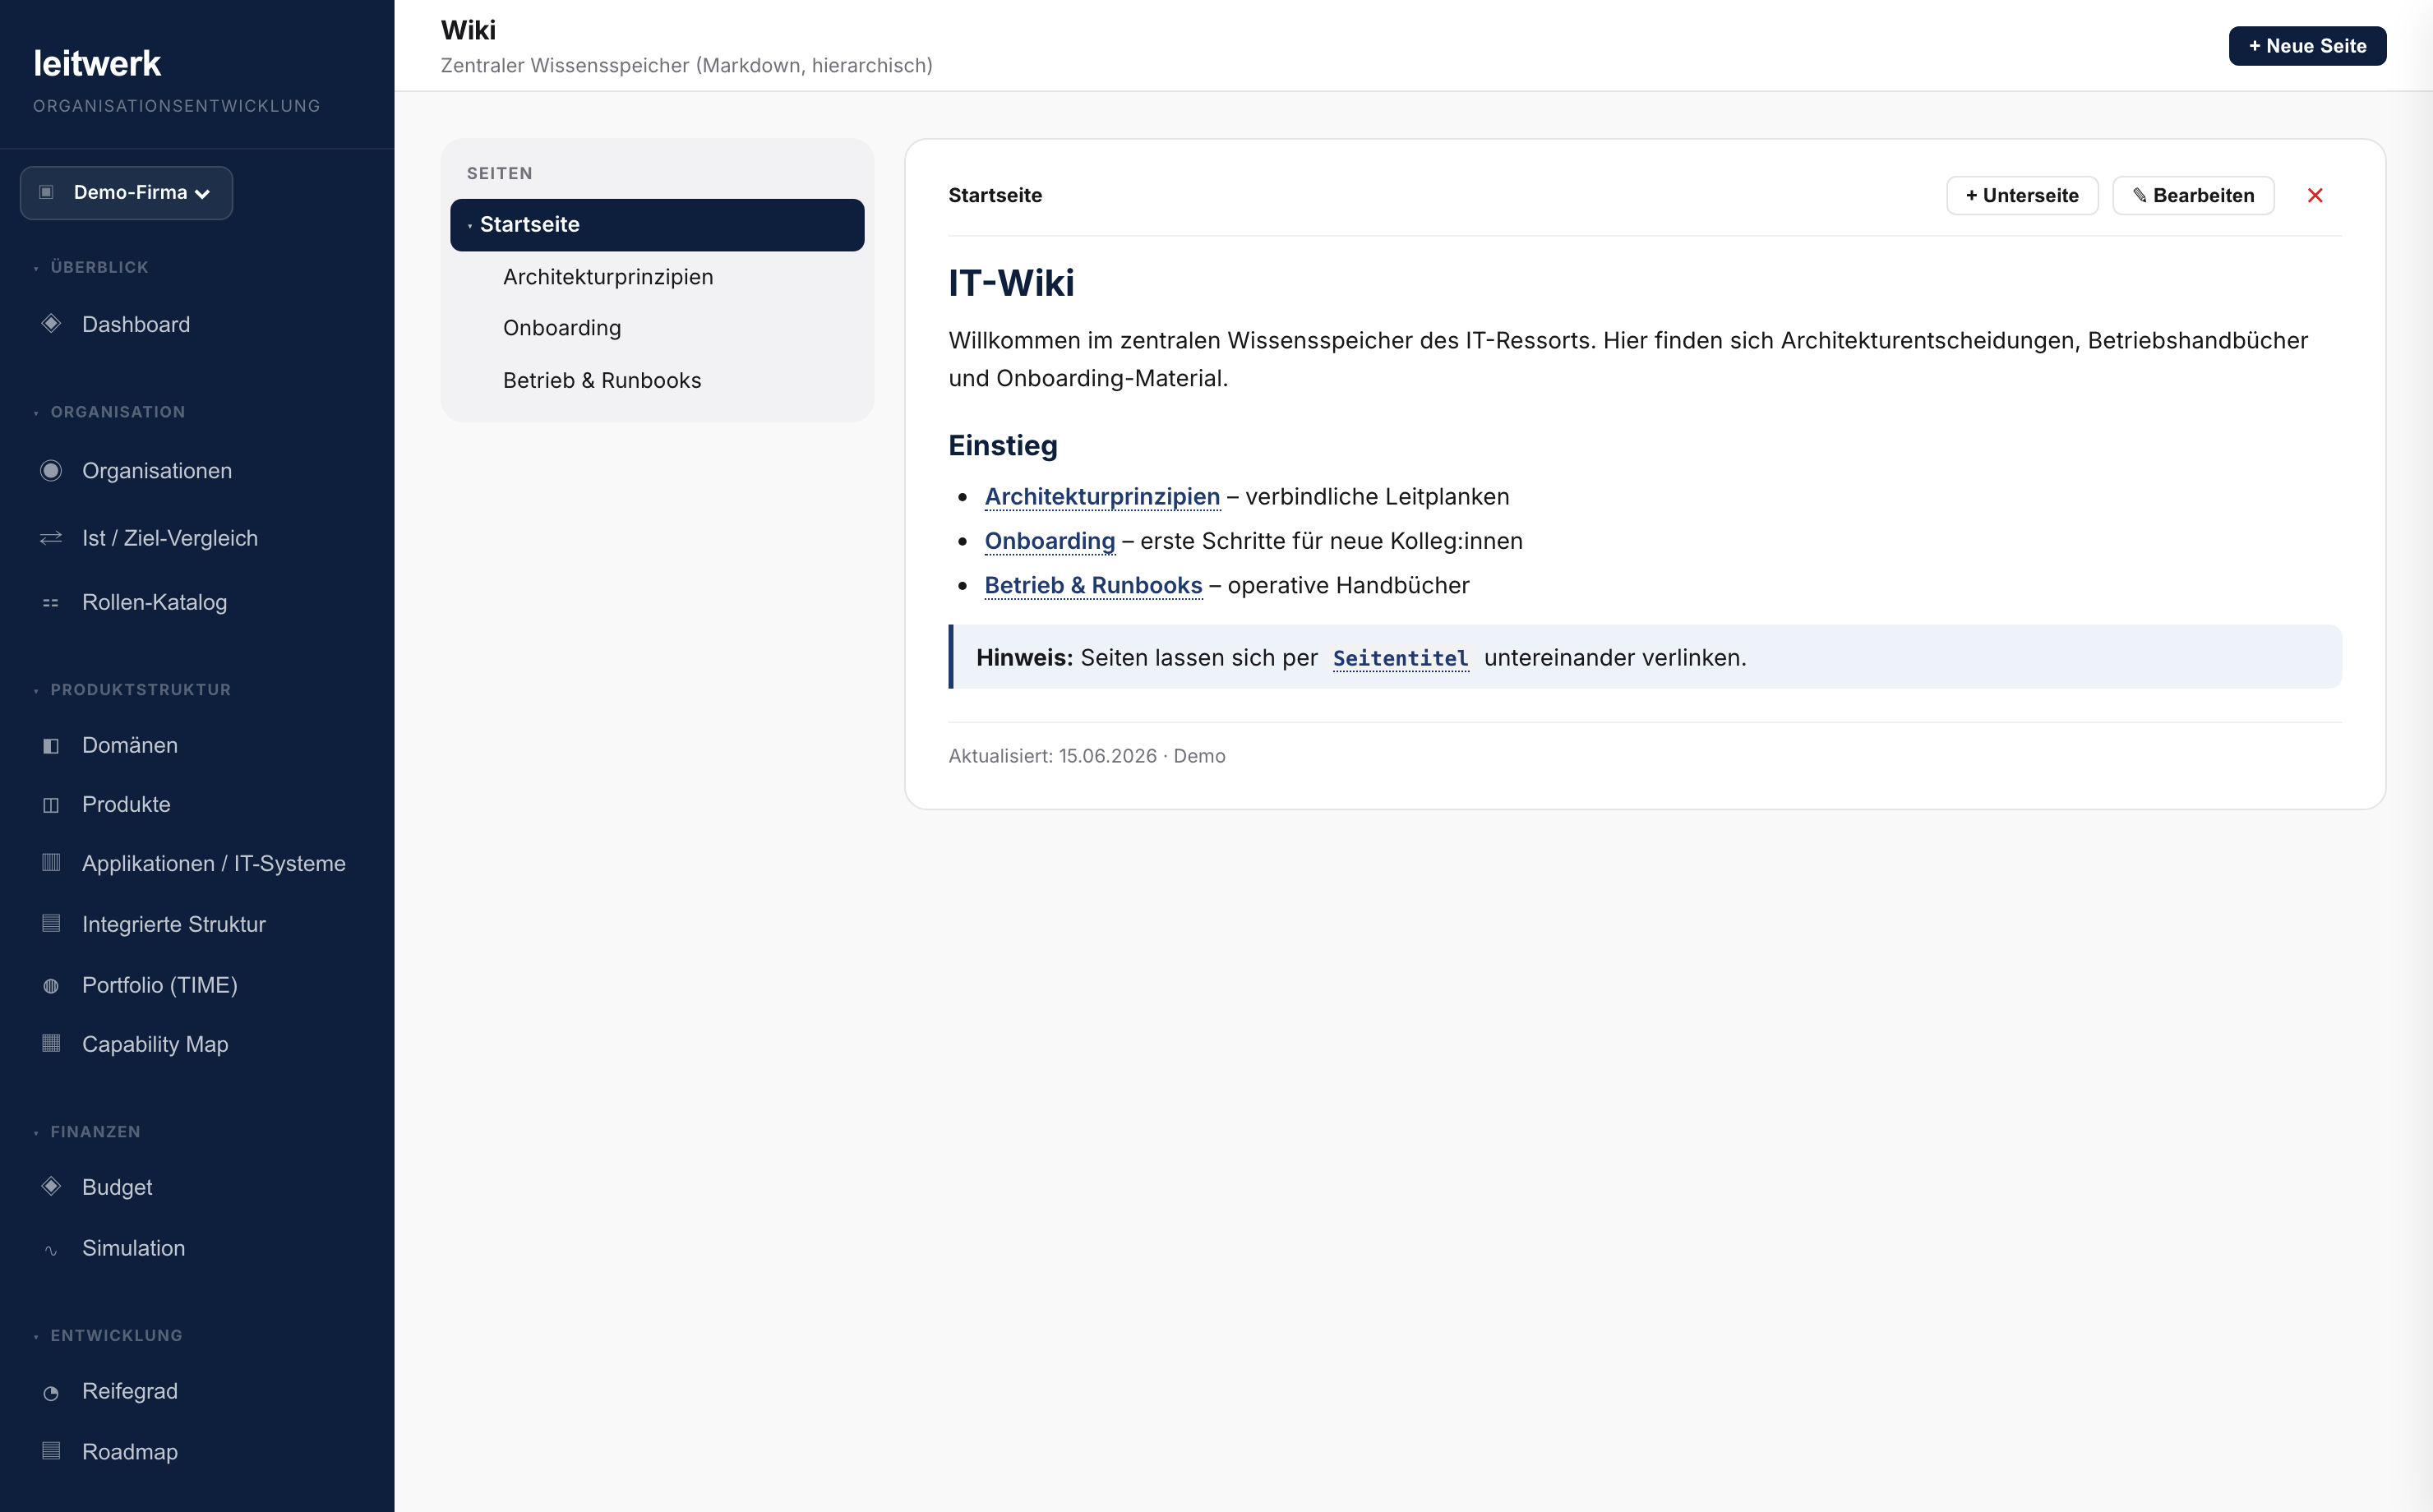Follow the Architekturprinzipien link in Einstieg list

pyautogui.click(x=1102, y=497)
